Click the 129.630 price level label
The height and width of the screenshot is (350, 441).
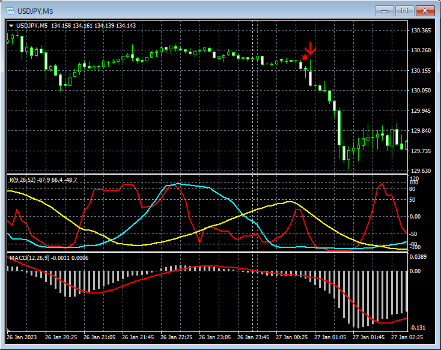(421, 170)
